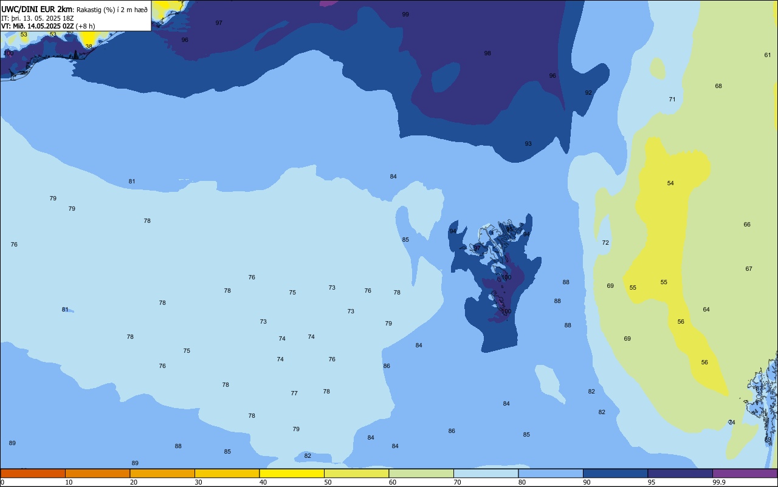Click the 'VT: Mið. 14.05.2025 02Z' line

point(37,26)
